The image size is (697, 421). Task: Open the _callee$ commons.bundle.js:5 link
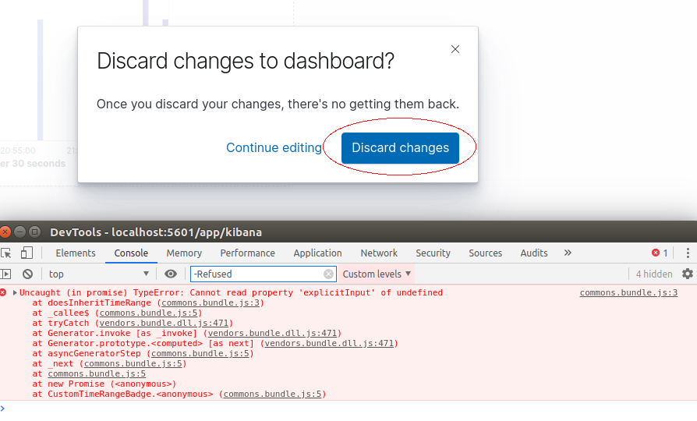(148, 313)
